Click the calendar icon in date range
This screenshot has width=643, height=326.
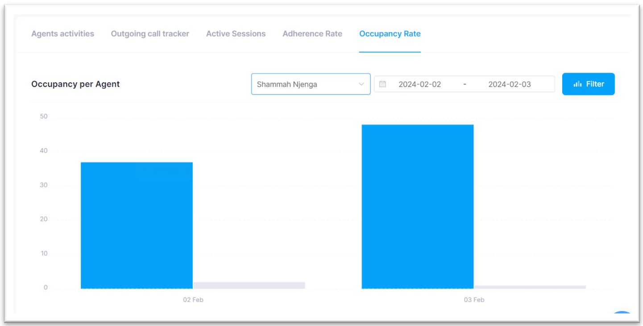click(382, 84)
